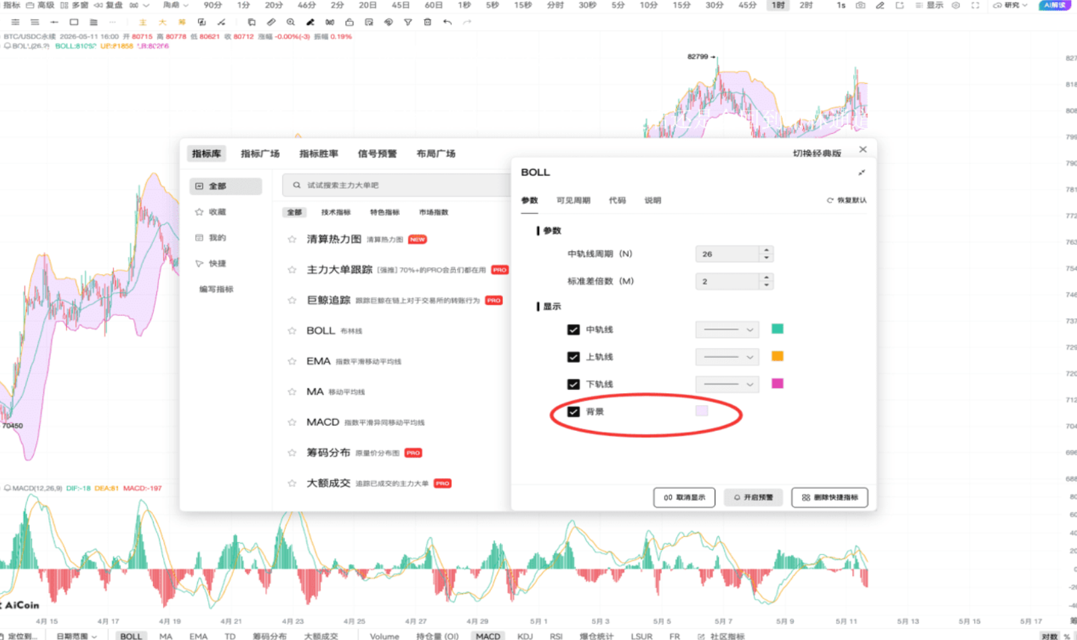Click the pencil draw icon at top right
1077x640 pixels.
click(880, 5)
